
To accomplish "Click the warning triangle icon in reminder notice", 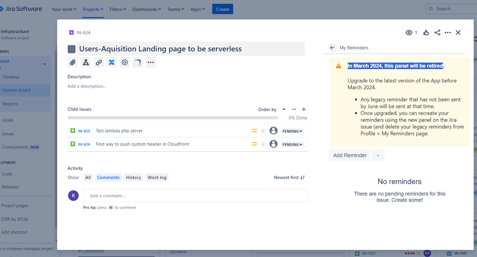I will (338, 66).
